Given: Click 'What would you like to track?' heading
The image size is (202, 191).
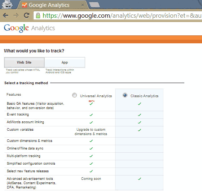Looking at the screenshot, I should (x=34, y=51).
